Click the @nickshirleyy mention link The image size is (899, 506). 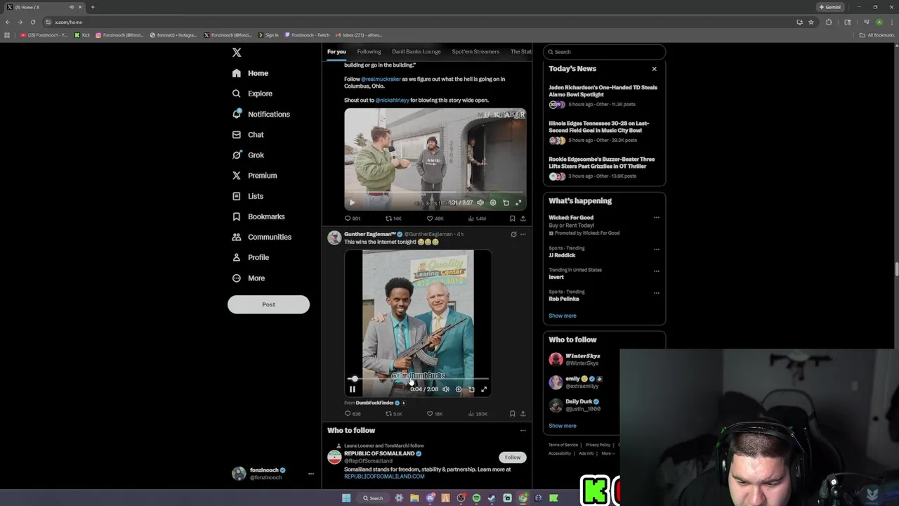pyautogui.click(x=392, y=100)
